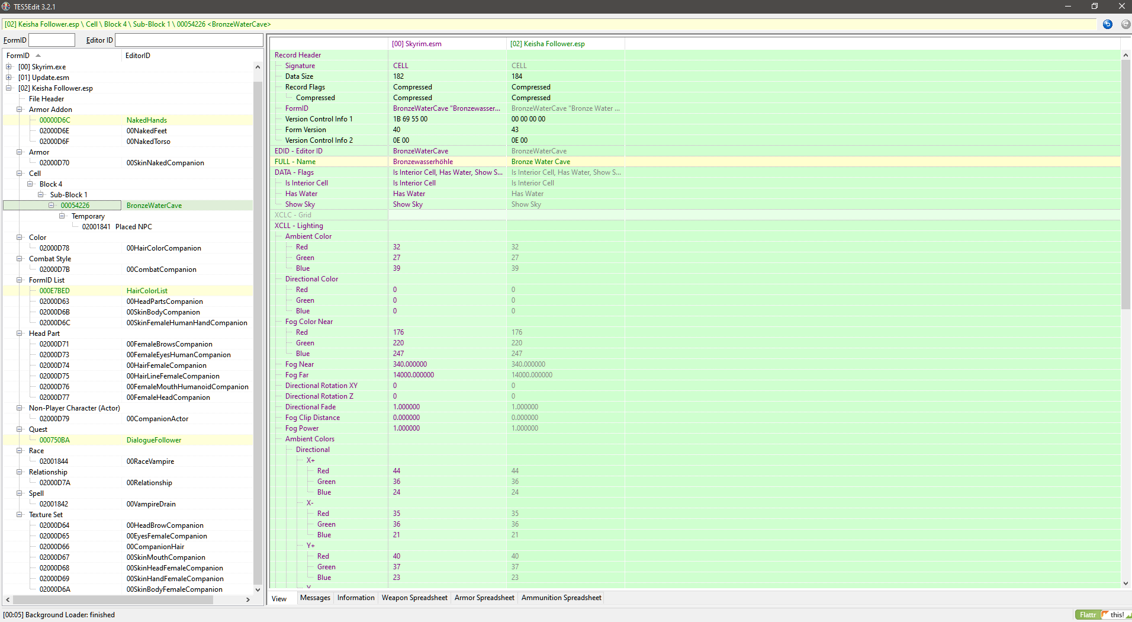This screenshot has width=1132, height=622.
Task: Click record view scrollbar up arrow
Action: click(1125, 55)
